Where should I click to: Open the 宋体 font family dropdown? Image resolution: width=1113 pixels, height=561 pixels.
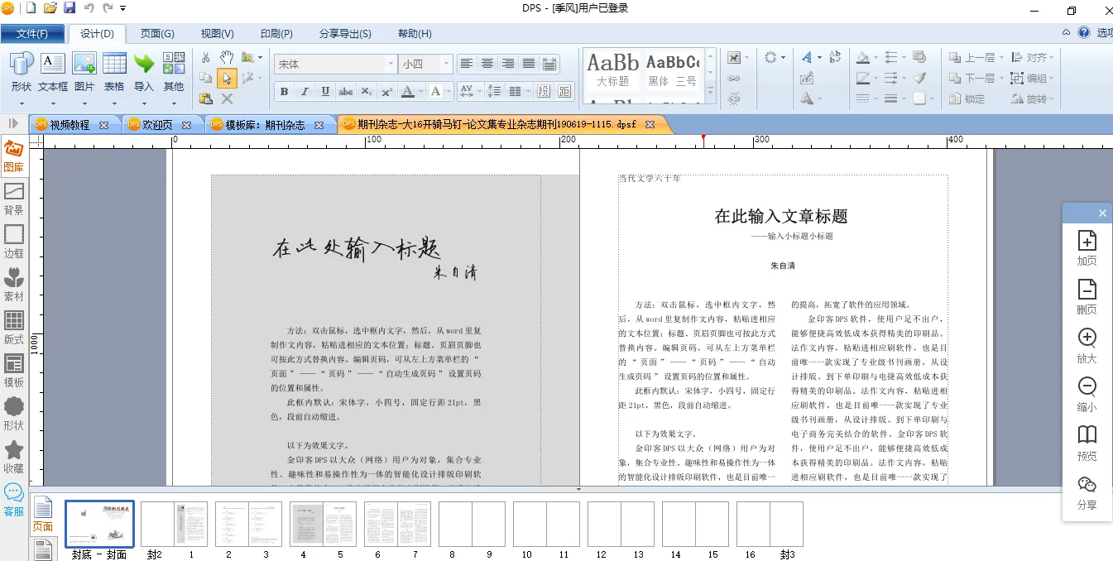tap(391, 64)
